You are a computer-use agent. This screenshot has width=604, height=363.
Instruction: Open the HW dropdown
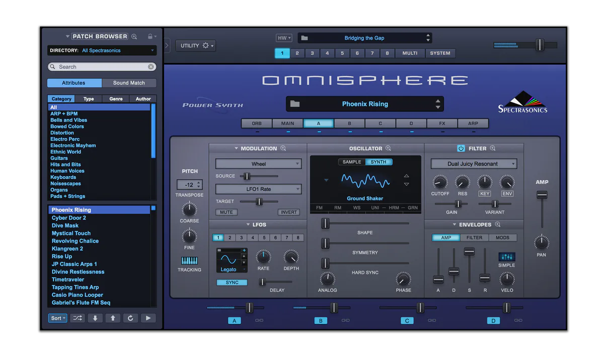click(284, 38)
